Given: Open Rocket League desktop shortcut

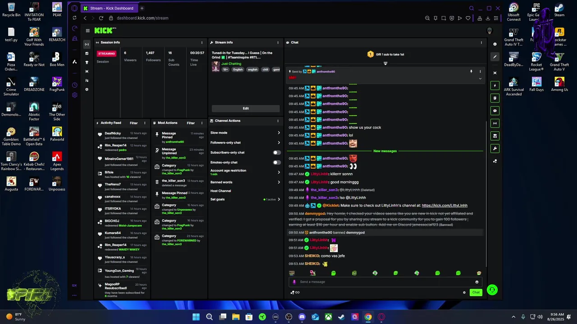Looking at the screenshot, I should [x=536, y=62].
